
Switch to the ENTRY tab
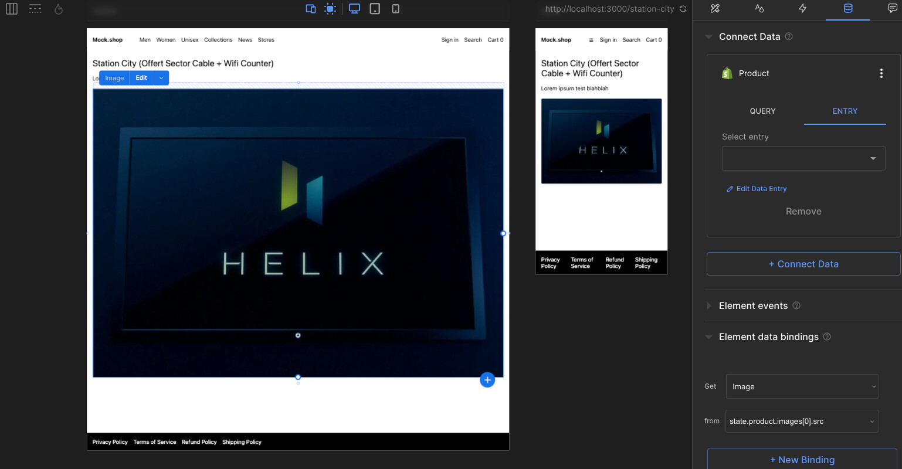click(845, 111)
